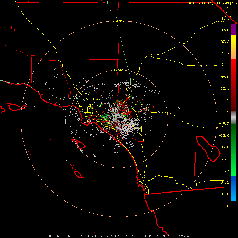Viewport: 238px width, 238px height.
Task: Click the -63.1 legend value
Action: [224, 159]
